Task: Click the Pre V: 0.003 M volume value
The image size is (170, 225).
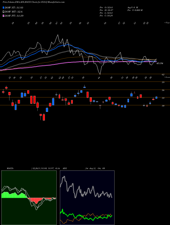Action: click(135, 10)
